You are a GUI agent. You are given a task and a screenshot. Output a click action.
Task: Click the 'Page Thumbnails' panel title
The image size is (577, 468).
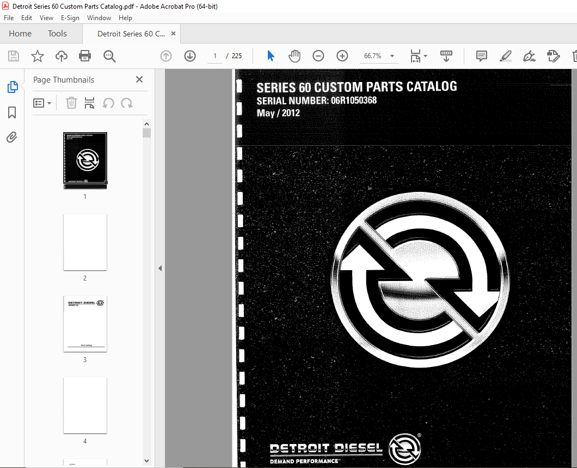pyautogui.click(x=64, y=80)
